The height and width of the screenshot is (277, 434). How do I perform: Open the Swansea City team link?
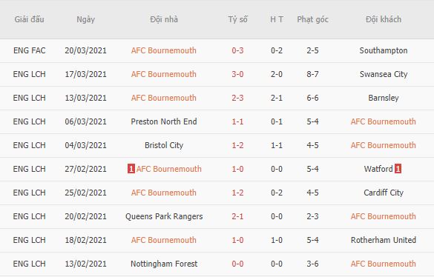tap(384, 74)
